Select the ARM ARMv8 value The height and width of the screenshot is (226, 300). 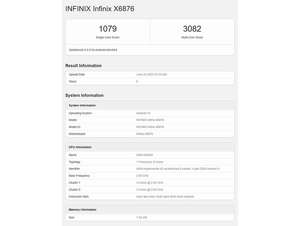pyautogui.click(x=145, y=155)
